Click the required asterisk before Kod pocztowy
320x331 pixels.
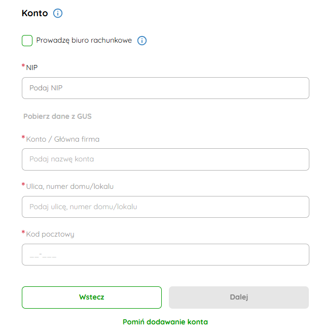click(23, 233)
